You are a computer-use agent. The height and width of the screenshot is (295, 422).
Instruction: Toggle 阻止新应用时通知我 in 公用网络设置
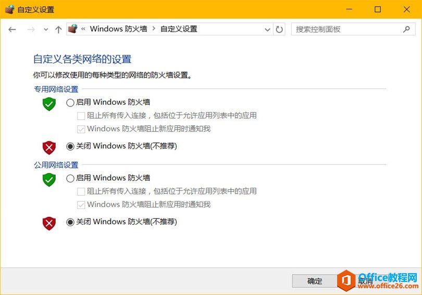pyautogui.click(x=81, y=205)
